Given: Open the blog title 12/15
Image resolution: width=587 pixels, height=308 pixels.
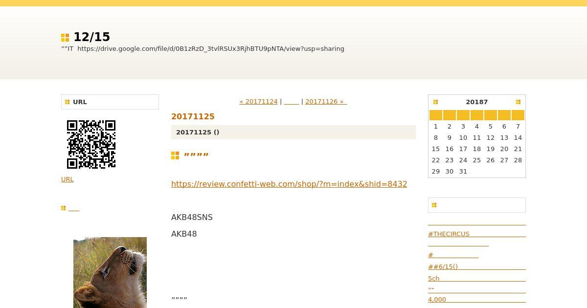Looking at the screenshot, I should coord(91,37).
